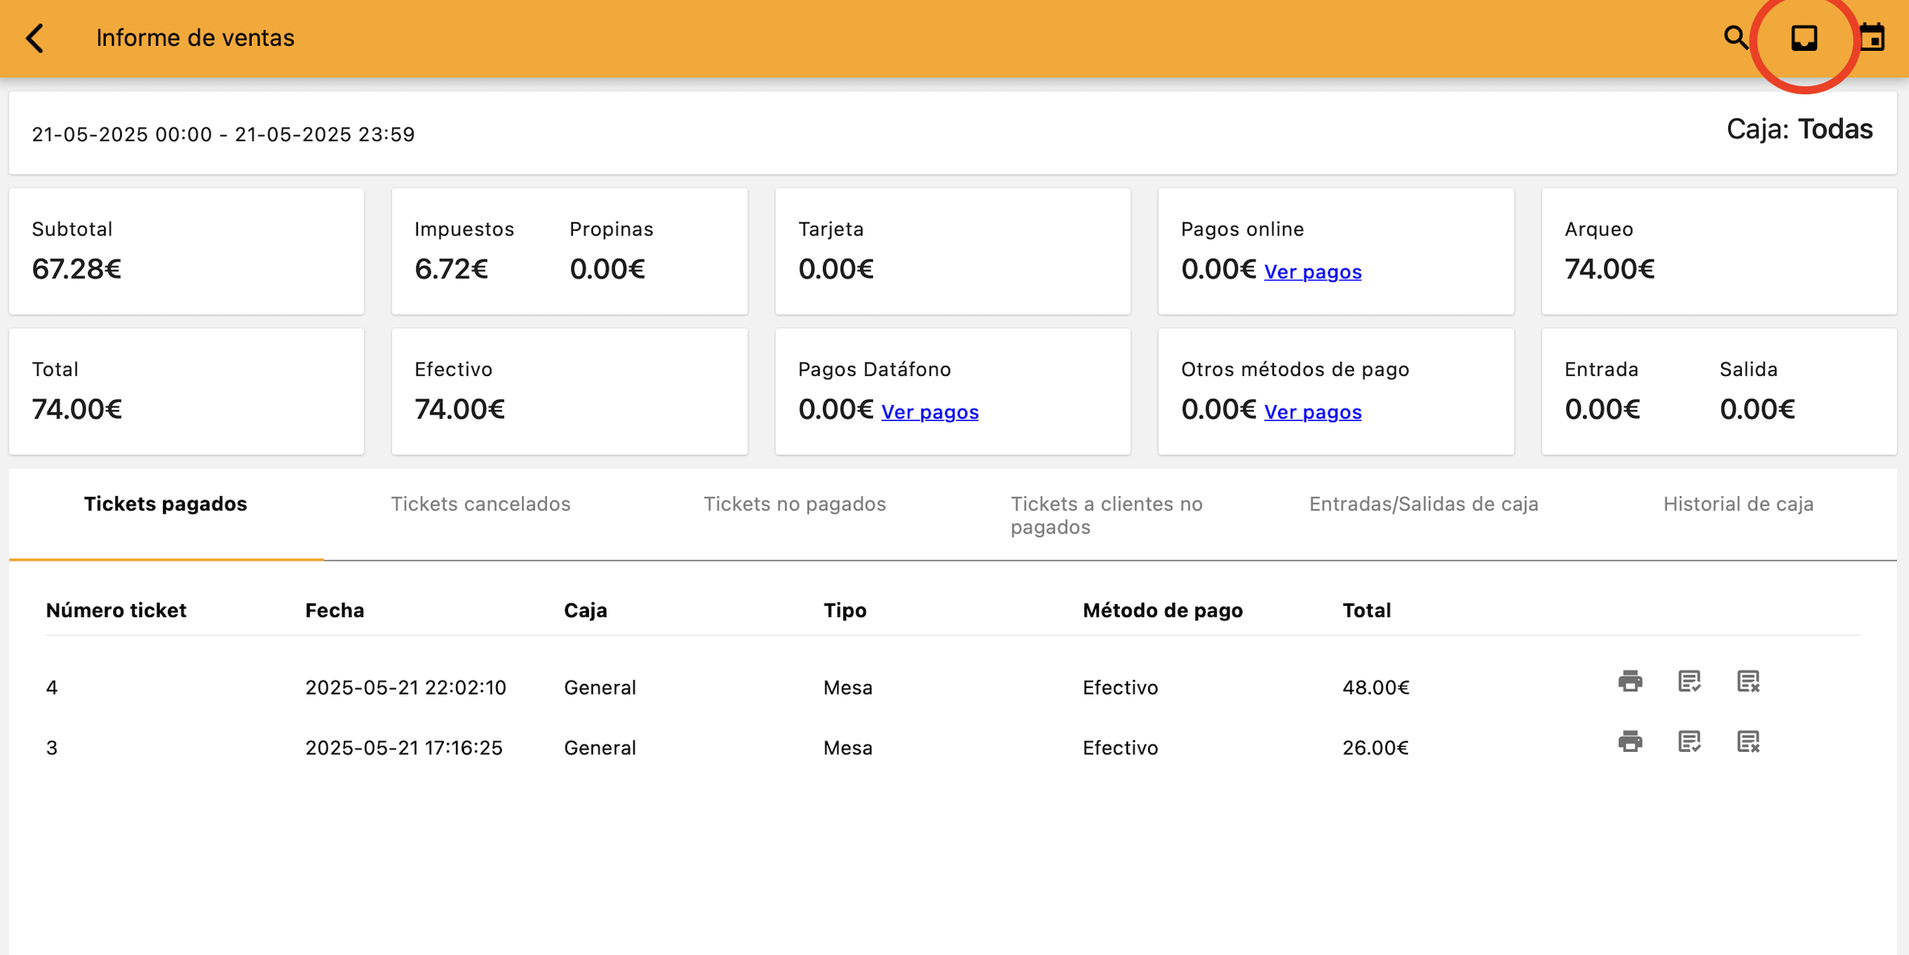Switch to Tickets cancelados tab
This screenshot has height=955, width=1909.
481,504
